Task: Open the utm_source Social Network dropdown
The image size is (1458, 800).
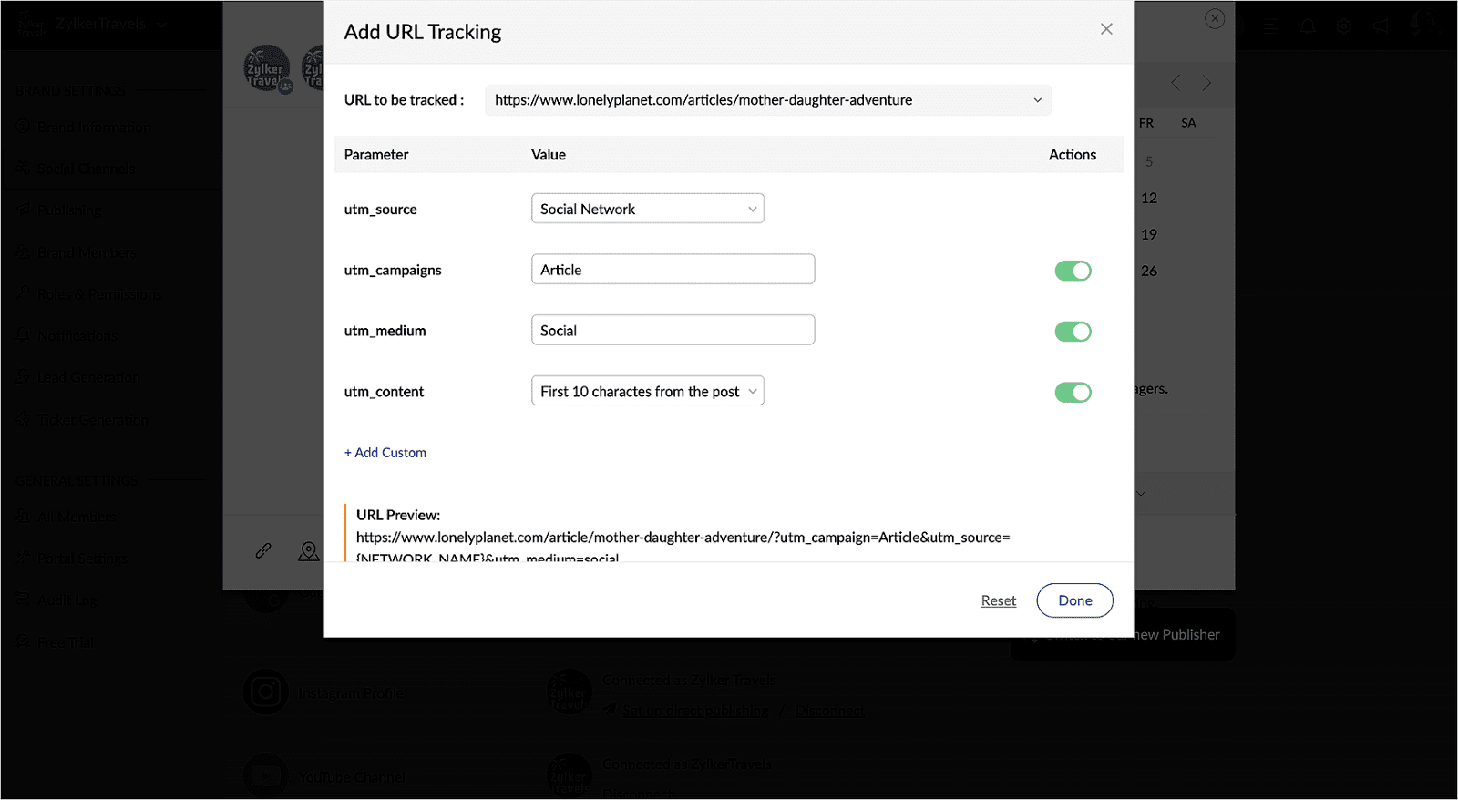Action: [648, 209]
